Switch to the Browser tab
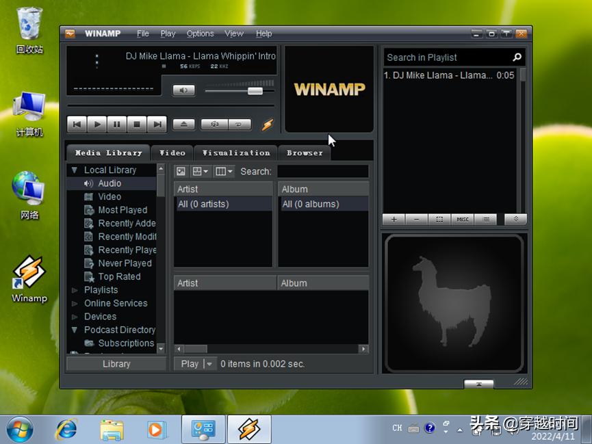 (x=305, y=153)
